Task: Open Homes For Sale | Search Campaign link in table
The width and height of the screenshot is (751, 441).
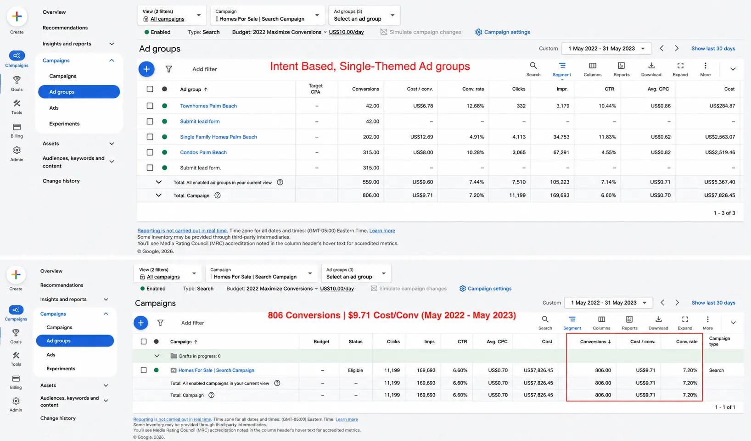Action: tap(216, 370)
